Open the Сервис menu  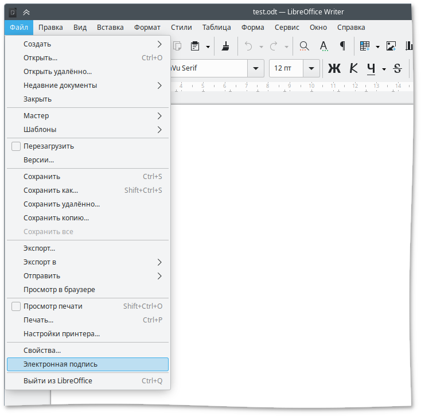coord(287,28)
